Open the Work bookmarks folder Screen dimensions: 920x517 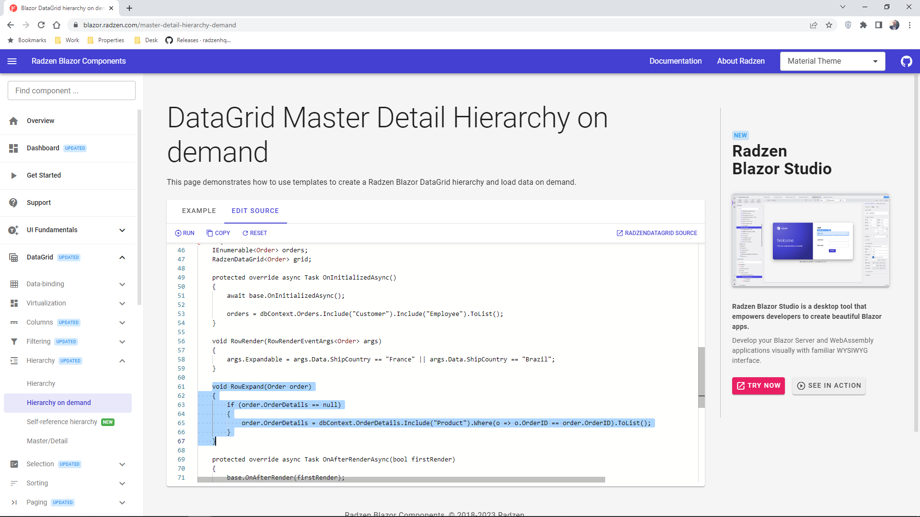coord(67,40)
